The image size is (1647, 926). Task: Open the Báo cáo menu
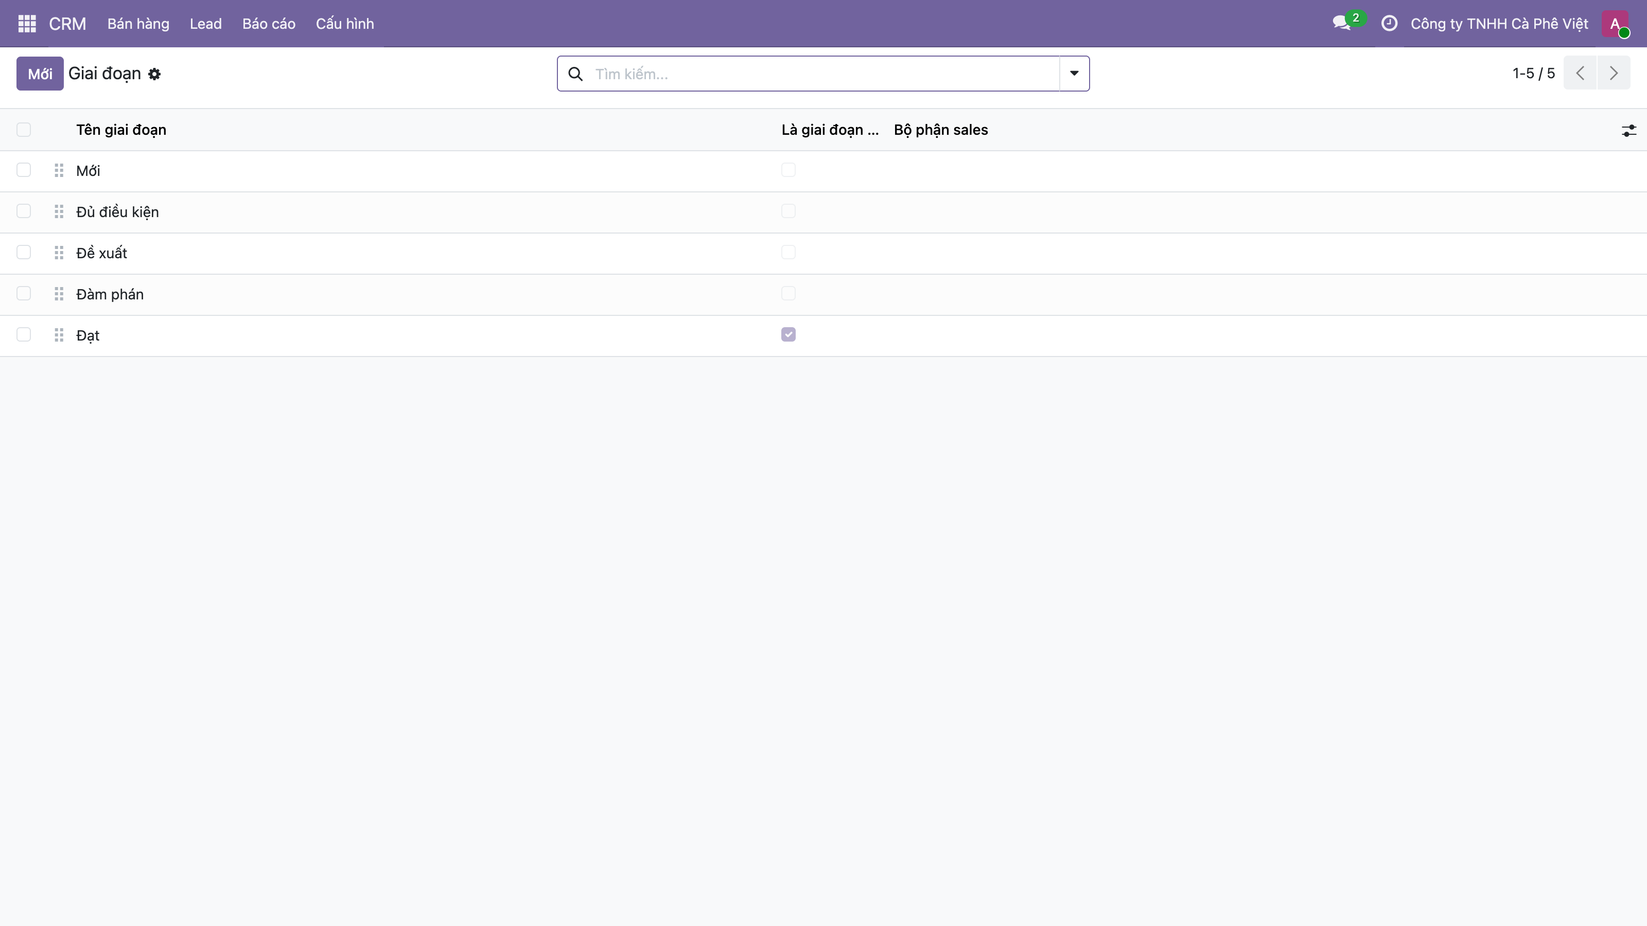point(269,24)
